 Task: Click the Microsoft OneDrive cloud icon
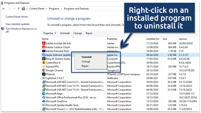point(44,101)
